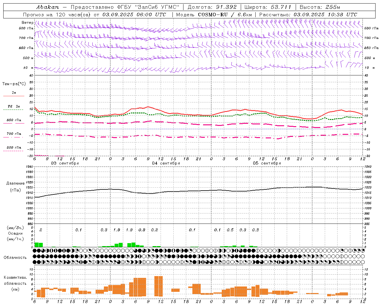
Task: Click the 03 сентября date label
Action: pos(65,163)
